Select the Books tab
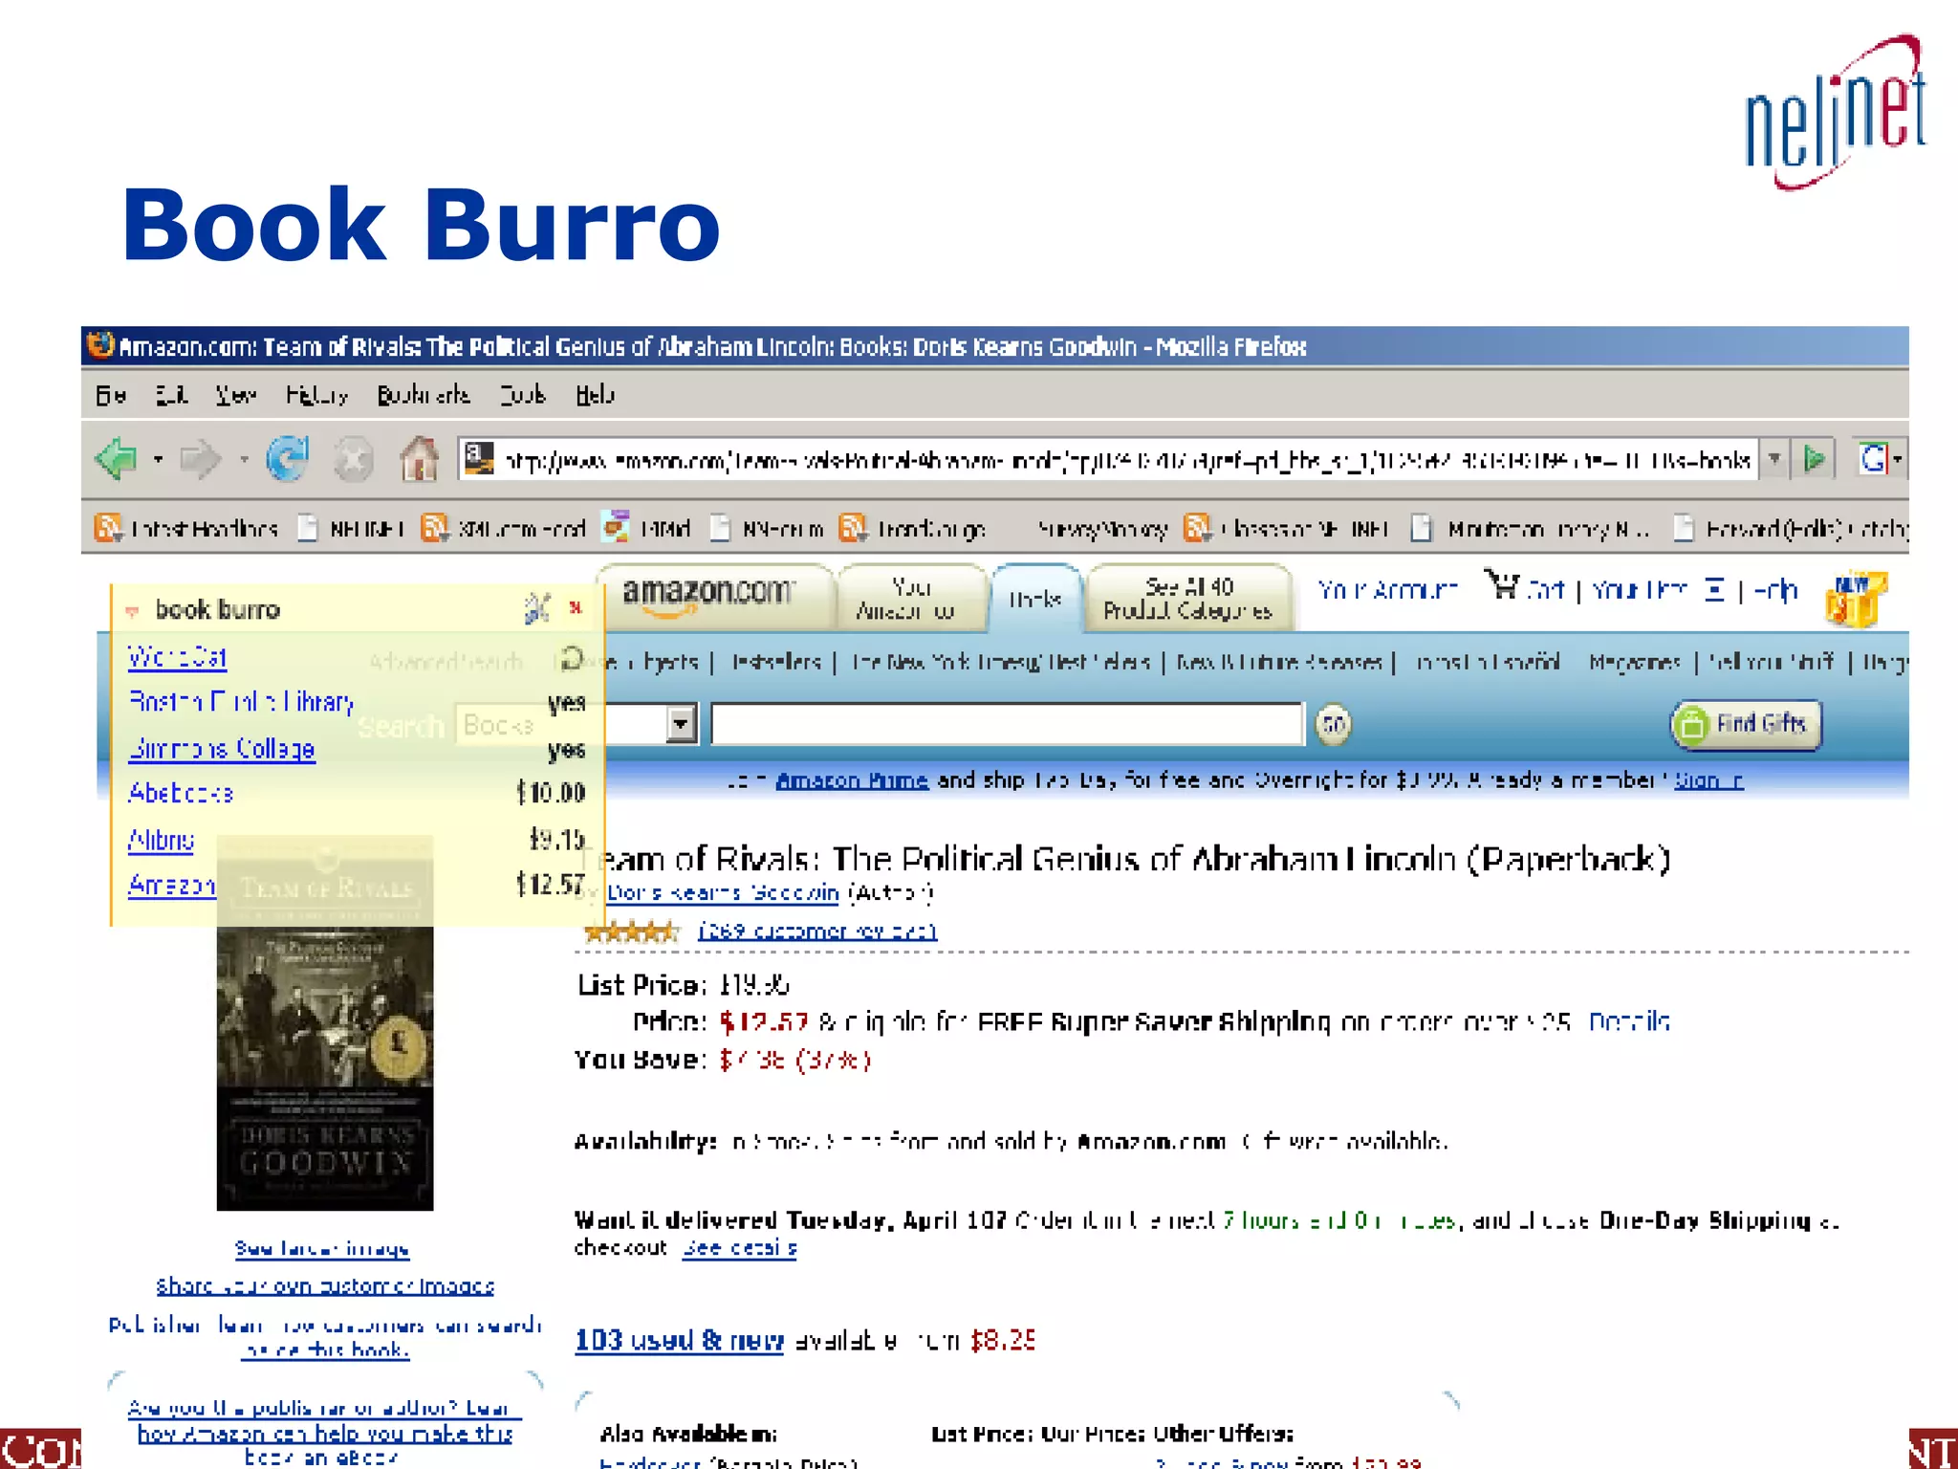1958x1469 pixels. pos(1035,599)
